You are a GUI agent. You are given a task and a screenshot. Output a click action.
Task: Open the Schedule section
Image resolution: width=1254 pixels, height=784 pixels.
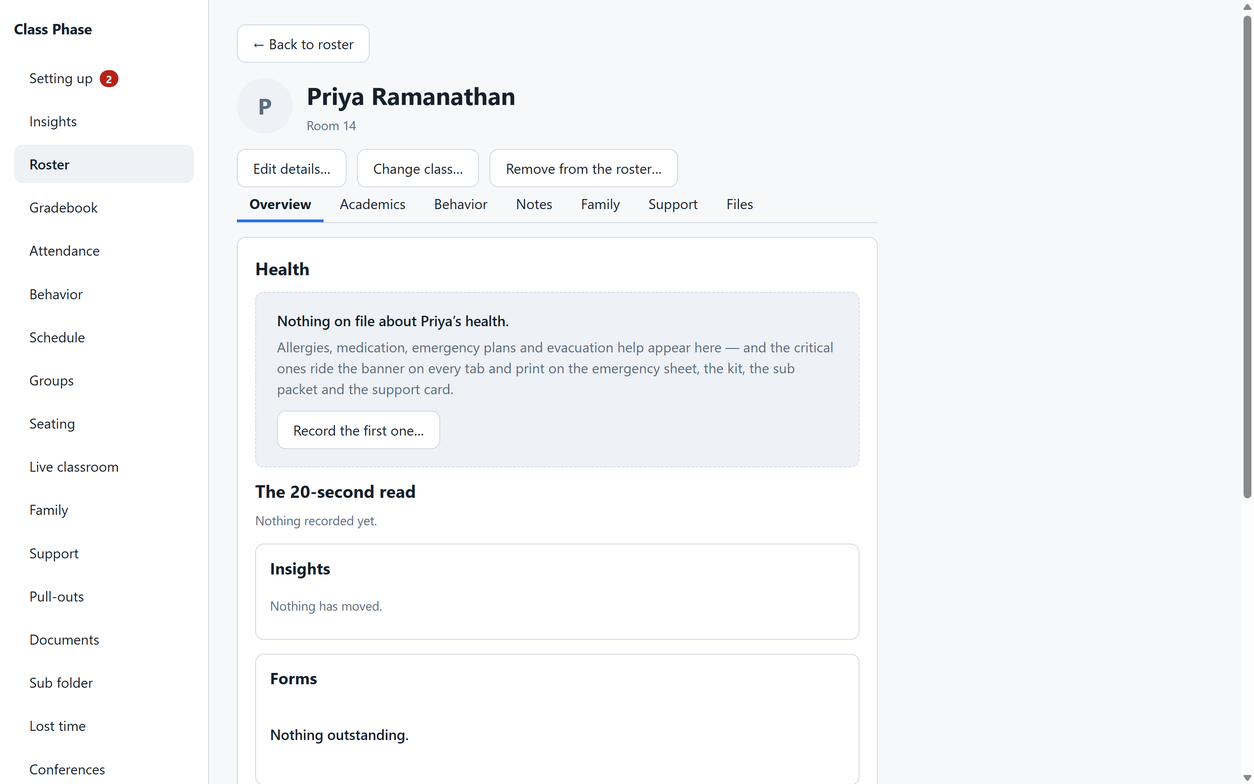pyautogui.click(x=104, y=337)
